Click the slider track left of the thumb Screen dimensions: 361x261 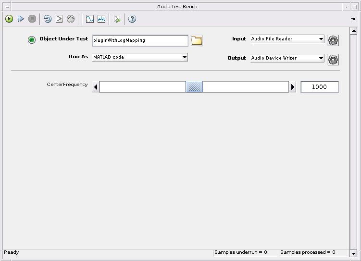143,87
